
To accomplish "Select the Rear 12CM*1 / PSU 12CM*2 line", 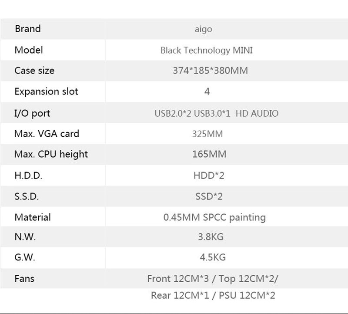I will pyautogui.click(x=213, y=295).
